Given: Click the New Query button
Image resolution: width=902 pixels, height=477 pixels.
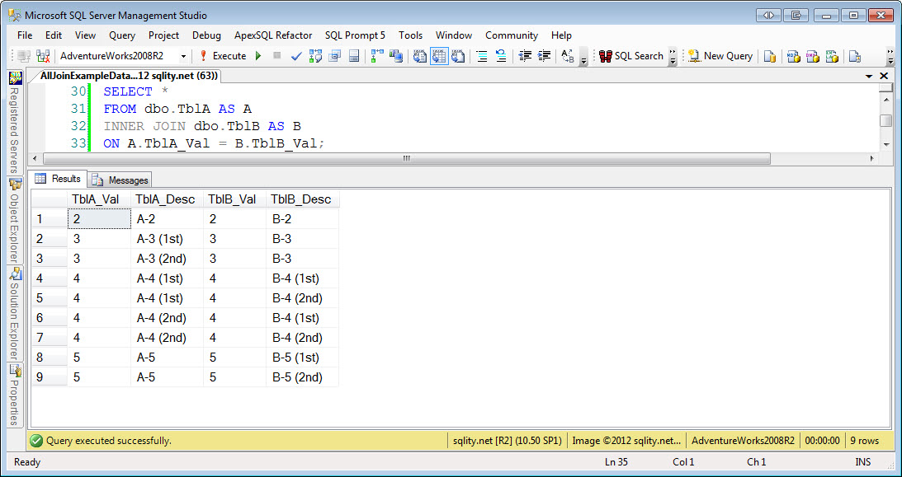Looking at the screenshot, I should pos(720,56).
